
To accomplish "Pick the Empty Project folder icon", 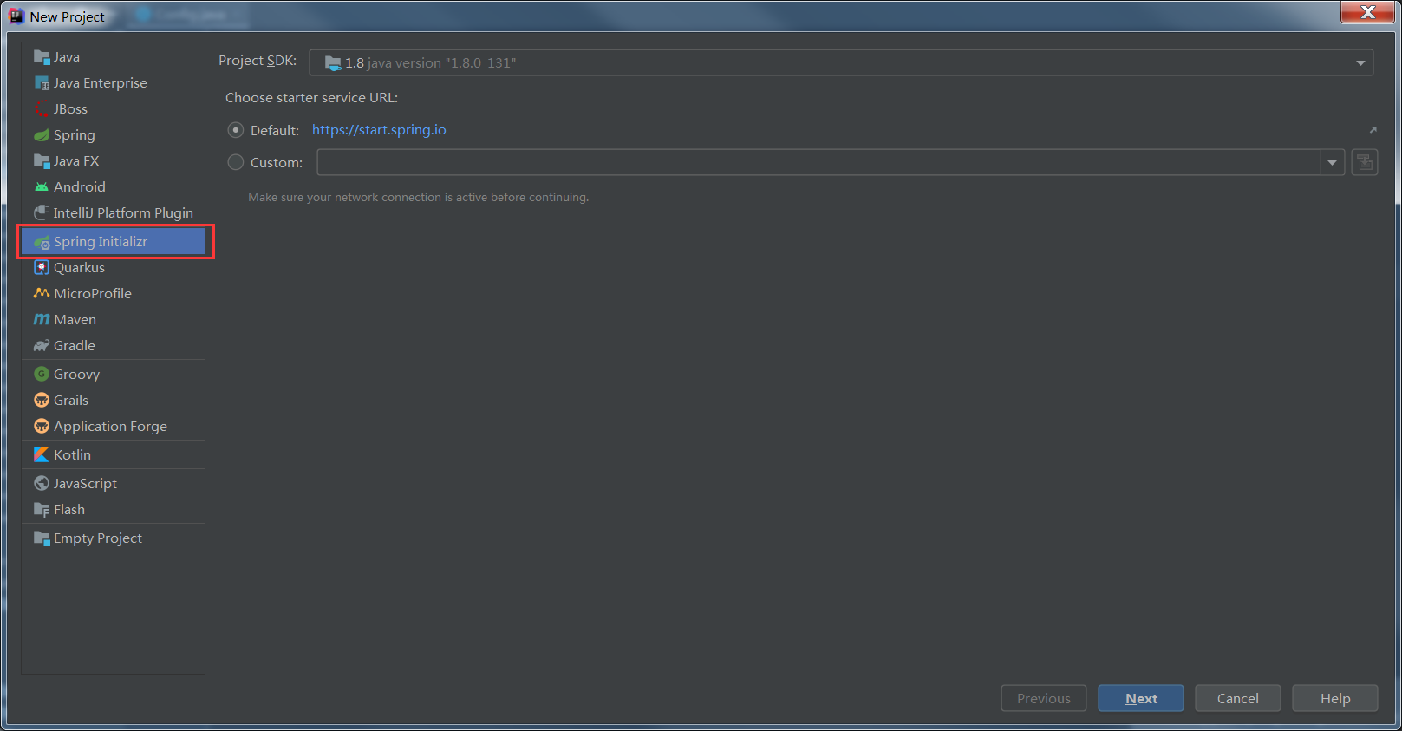I will click(x=42, y=538).
